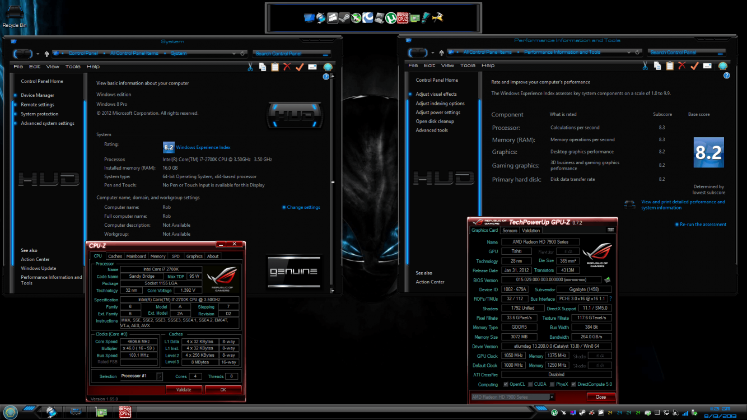Click GPU-Z screenshot camera icon
Viewport: 747px width, 420px height.
611,230
